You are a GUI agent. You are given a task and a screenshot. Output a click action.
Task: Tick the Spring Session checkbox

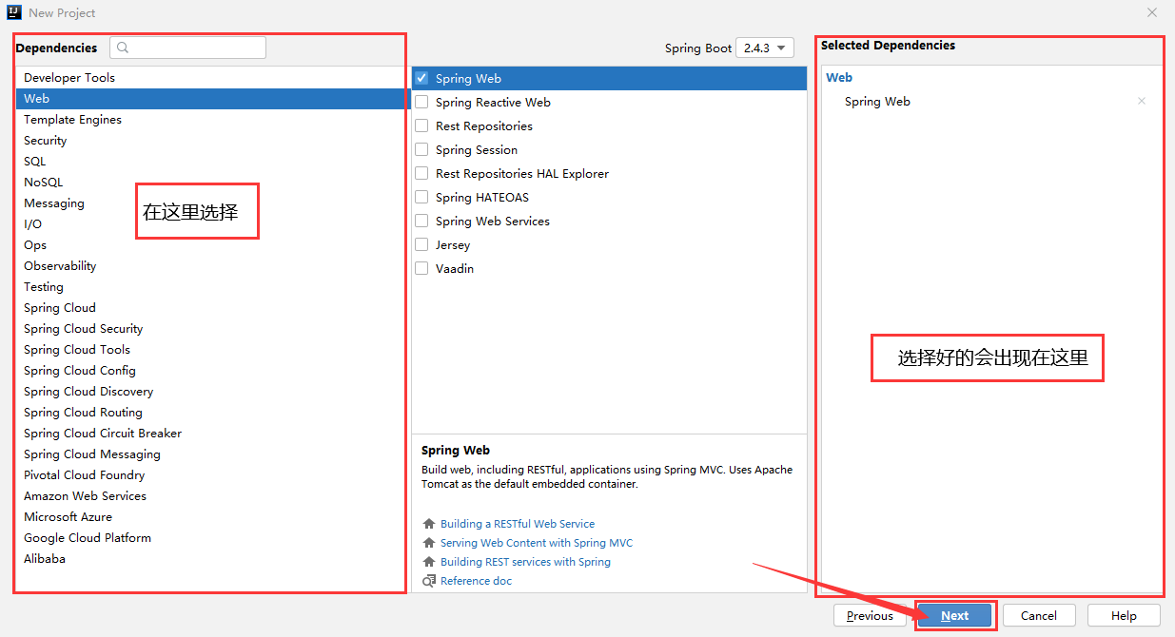(x=421, y=149)
